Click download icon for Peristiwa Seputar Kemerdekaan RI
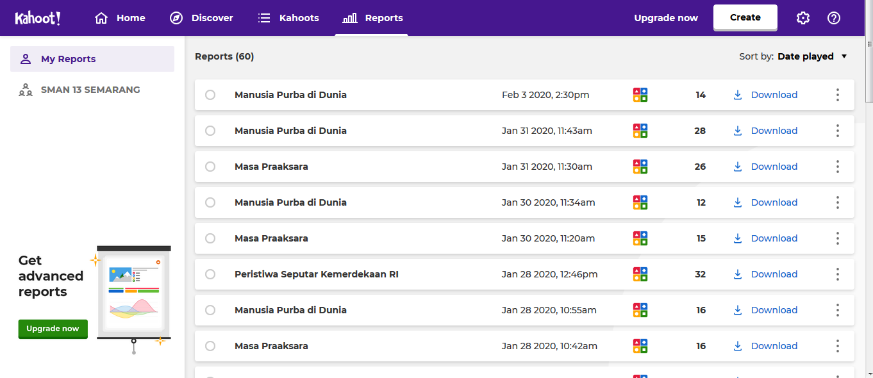The width and height of the screenshot is (873, 378). (x=738, y=274)
